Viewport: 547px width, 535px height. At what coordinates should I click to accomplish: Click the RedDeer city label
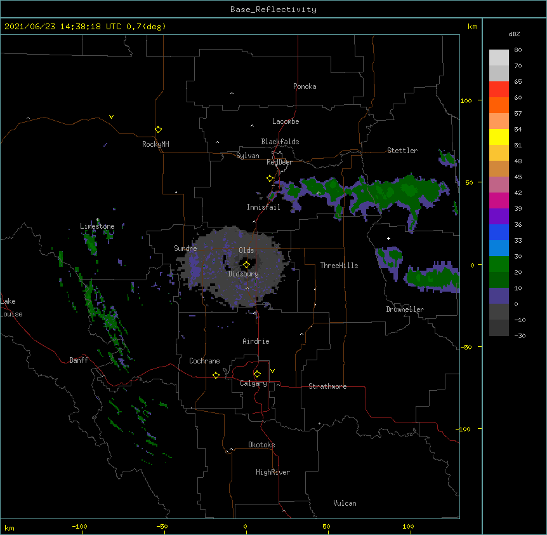point(279,162)
